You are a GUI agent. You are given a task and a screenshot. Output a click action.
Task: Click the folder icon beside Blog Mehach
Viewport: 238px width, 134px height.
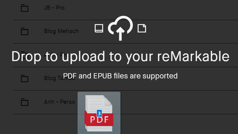click(x=24, y=31)
